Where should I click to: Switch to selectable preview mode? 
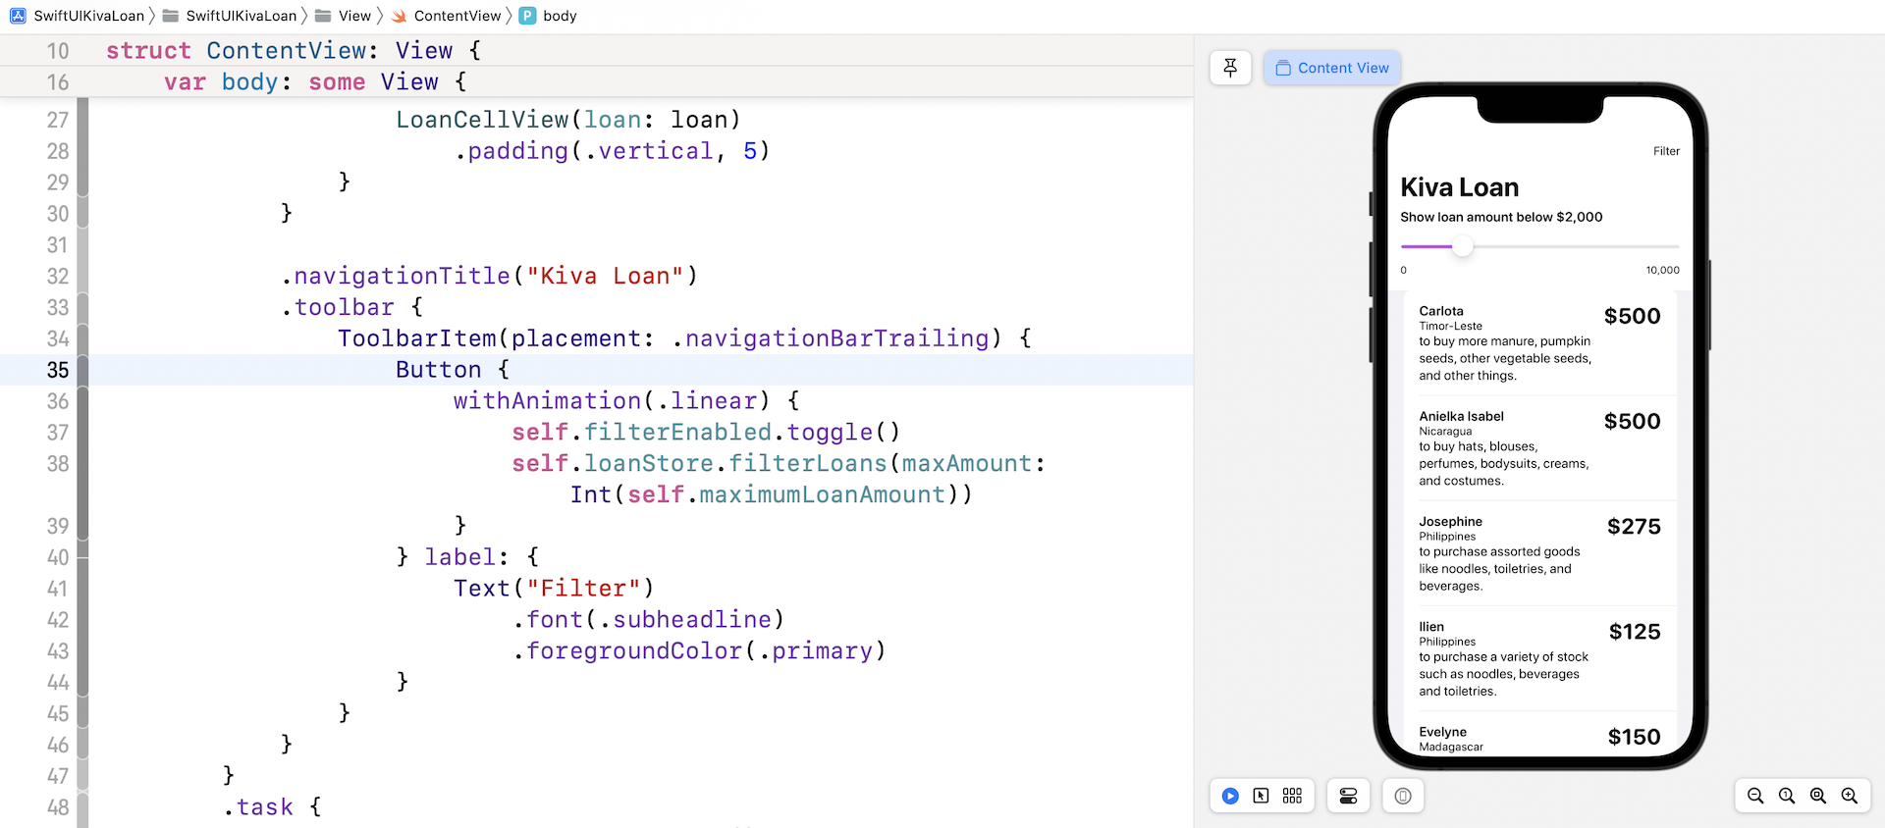pos(1261,796)
